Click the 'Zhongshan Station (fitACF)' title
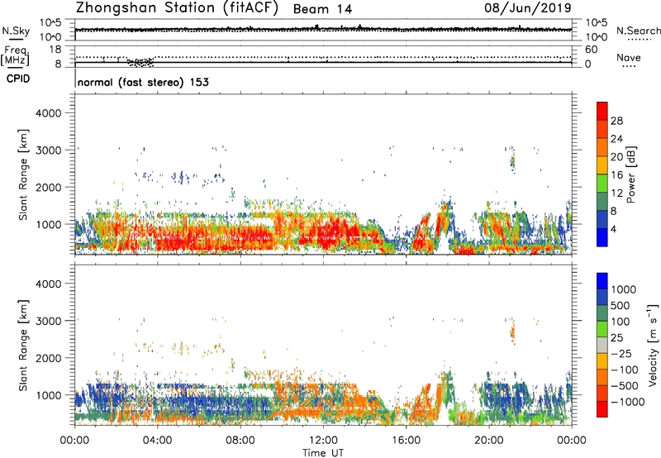 (177, 8)
